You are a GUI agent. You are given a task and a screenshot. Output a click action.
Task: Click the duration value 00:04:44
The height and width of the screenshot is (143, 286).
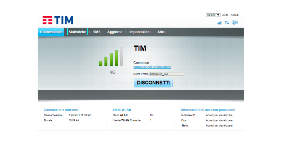(74, 120)
